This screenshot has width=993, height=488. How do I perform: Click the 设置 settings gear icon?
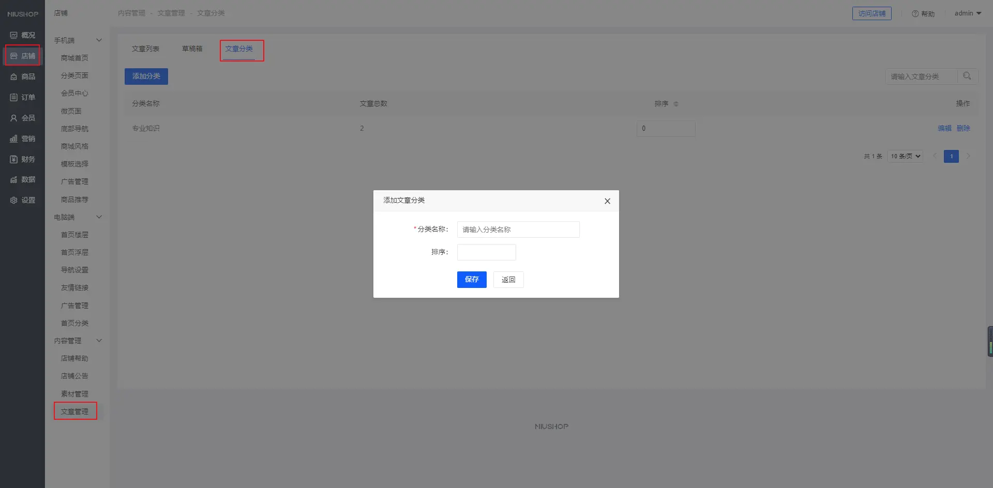tap(14, 200)
